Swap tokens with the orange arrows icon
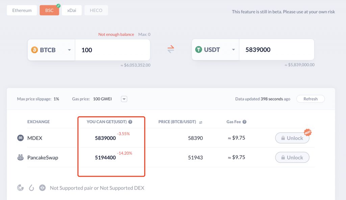Image resolution: width=346 pixels, height=200 pixels. (x=171, y=49)
